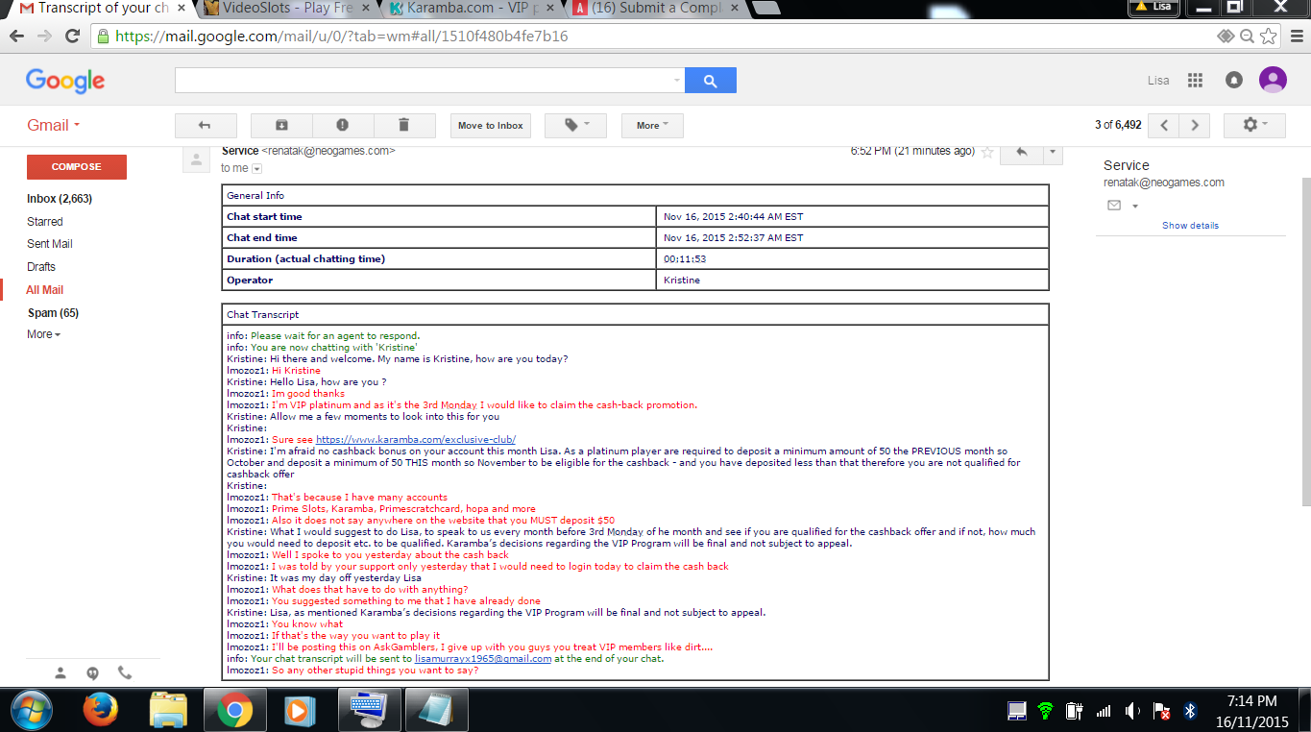Open the phone calls icon
The image size is (1311, 732).
pos(125,673)
